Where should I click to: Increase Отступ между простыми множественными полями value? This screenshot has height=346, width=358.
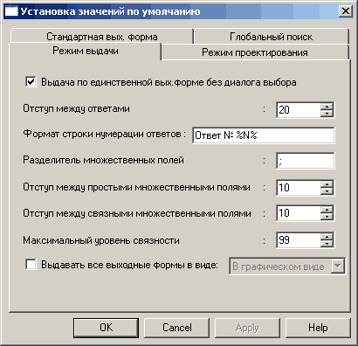[327, 183]
